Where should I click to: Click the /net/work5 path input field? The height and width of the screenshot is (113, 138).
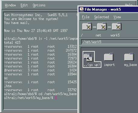tap(110, 42)
